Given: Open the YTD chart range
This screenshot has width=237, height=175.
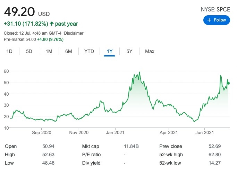Looking at the screenshot, I should click(x=89, y=51).
